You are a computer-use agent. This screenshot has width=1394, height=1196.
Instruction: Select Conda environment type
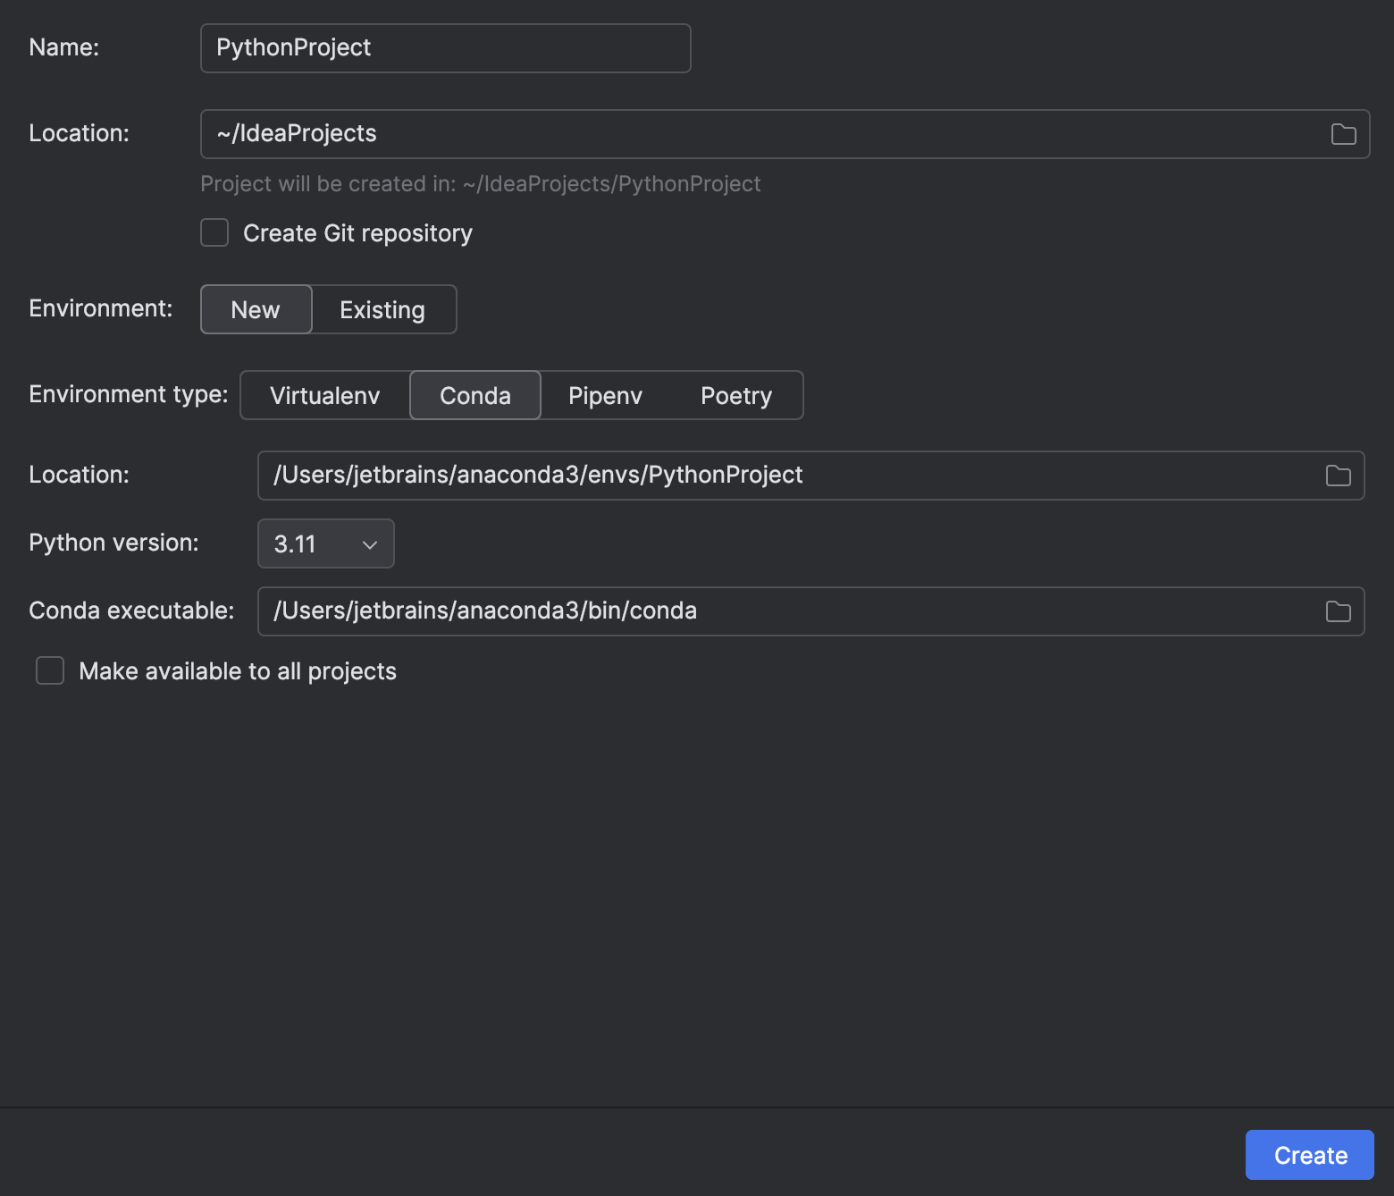(x=474, y=395)
